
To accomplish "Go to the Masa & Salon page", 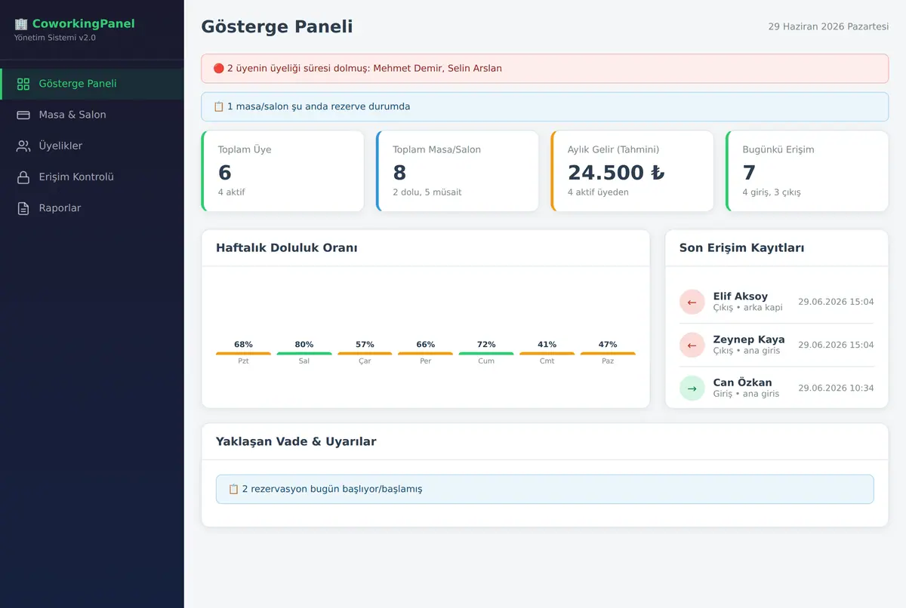I will (x=92, y=115).
